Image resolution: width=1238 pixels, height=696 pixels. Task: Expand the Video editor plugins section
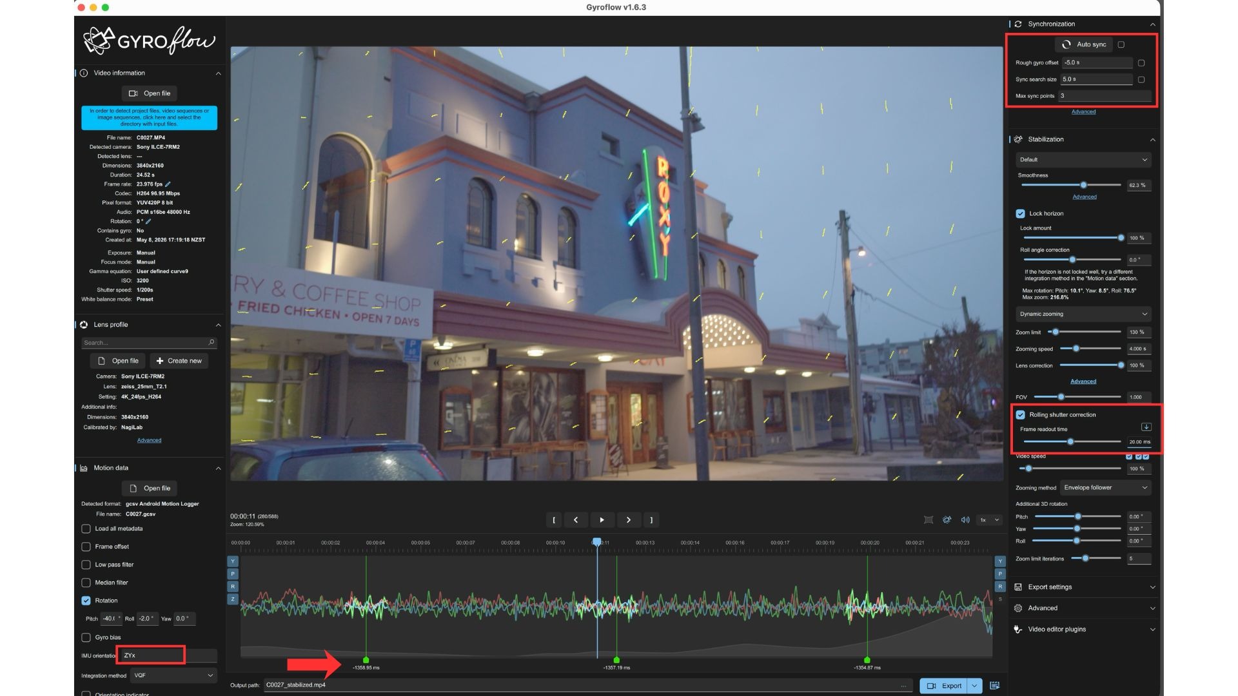point(1152,630)
